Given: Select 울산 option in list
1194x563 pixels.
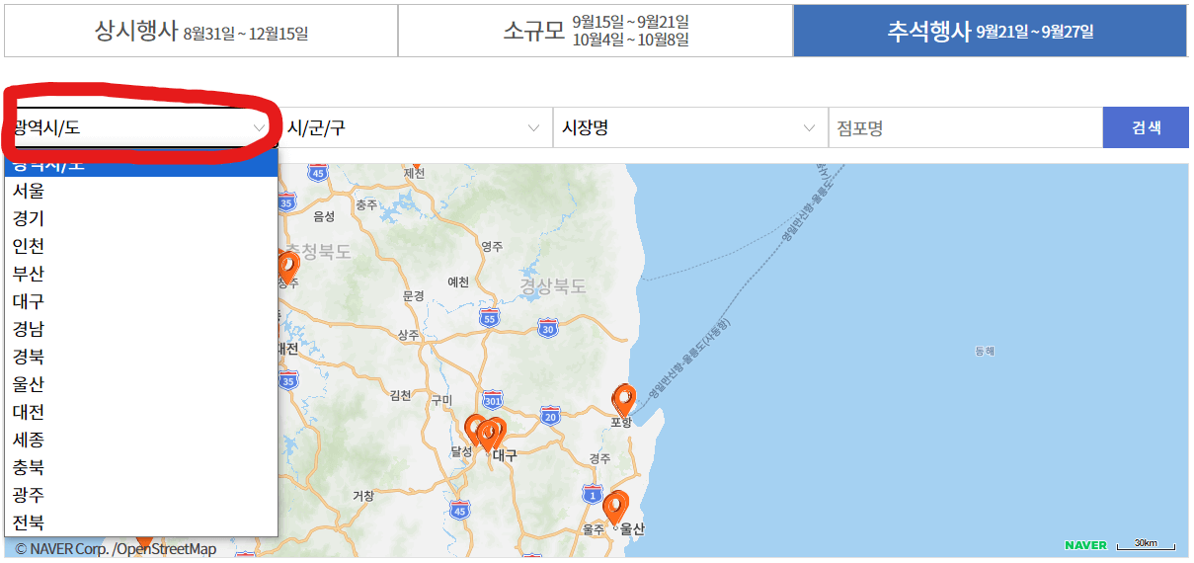Looking at the screenshot, I should (x=141, y=384).
